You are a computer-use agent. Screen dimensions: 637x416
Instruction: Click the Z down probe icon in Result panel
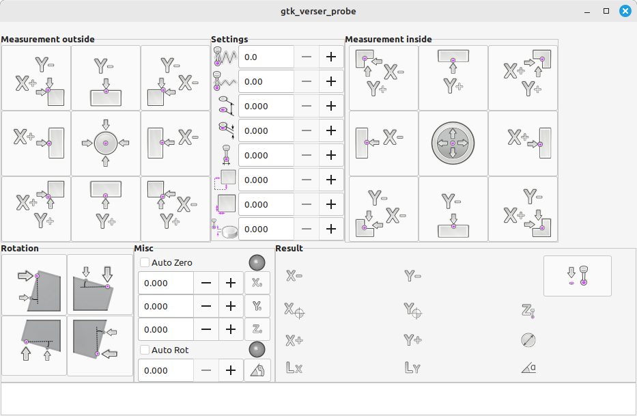tap(577, 276)
